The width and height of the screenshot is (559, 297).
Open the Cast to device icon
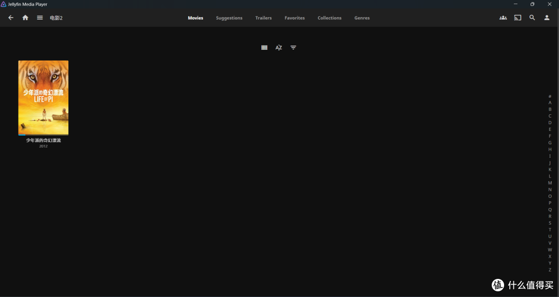point(518,18)
